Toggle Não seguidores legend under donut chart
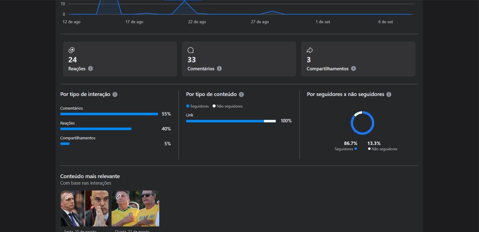The height and width of the screenshot is (232, 479). click(x=382, y=149)
